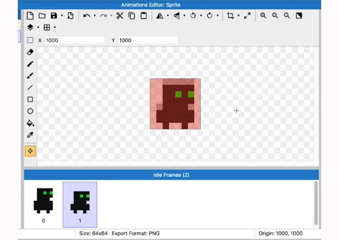The image size is (339, 240).
Task: Open the Save options dropdown arrow
Action: tap(62, 16)
